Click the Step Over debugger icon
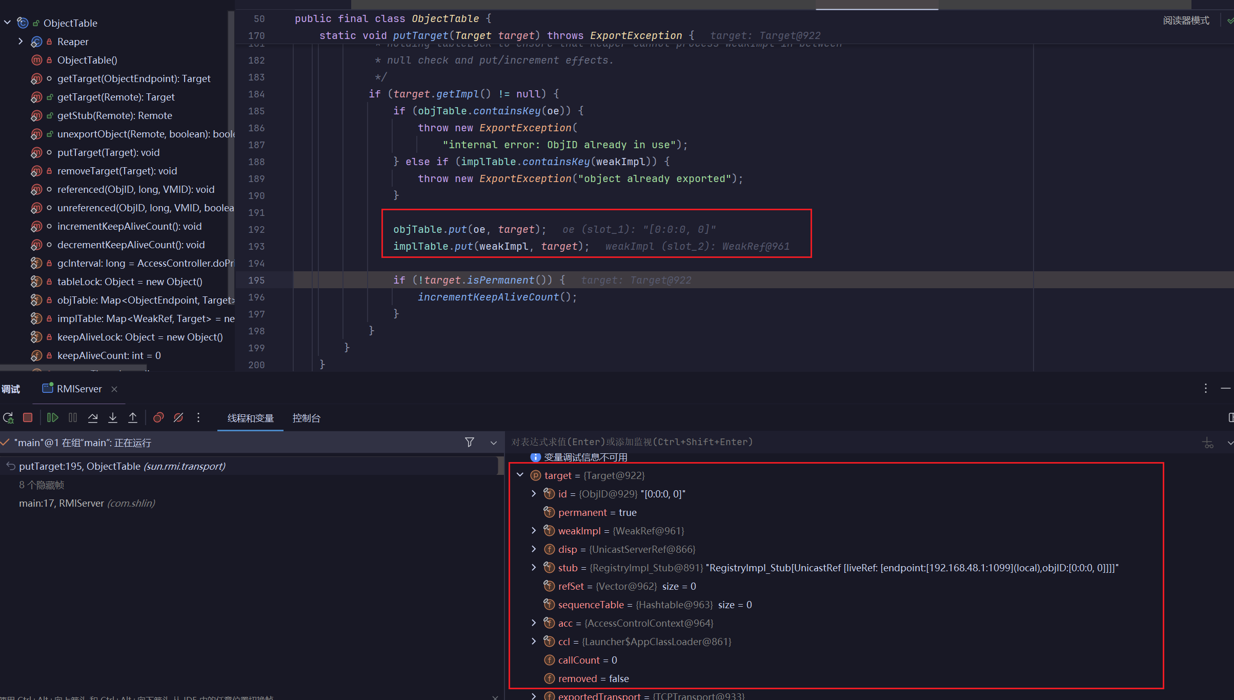The height and width of the screenshot is (700, 1234). 93,418
